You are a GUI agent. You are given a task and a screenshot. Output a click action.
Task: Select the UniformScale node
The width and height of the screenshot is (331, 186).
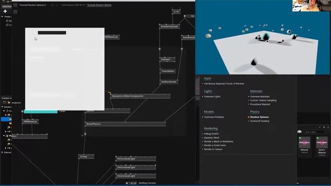(x=169, y=82)
